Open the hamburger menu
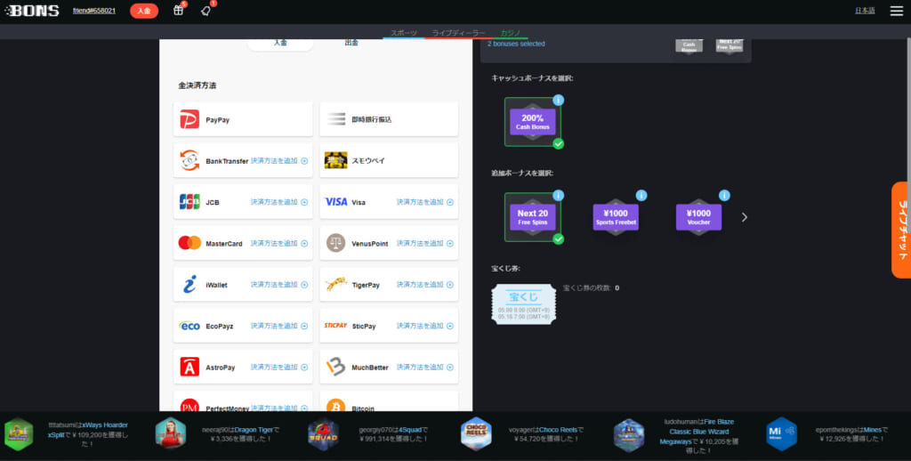The image size is (911, 461). coord(897,11)
